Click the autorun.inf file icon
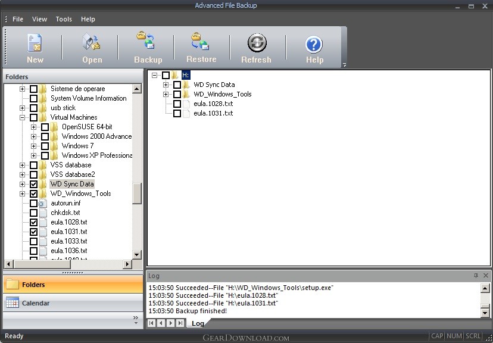 [43, 203]
